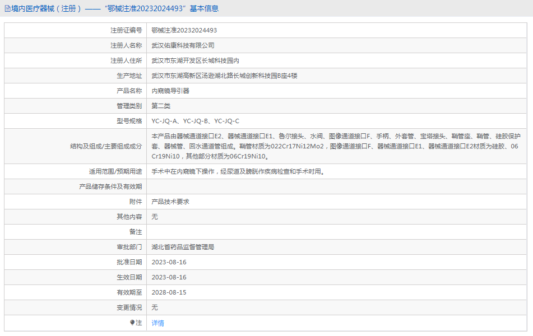Open the 详情 link
The height and width of the screenshot is (336, 533).
tap(157, 323)
